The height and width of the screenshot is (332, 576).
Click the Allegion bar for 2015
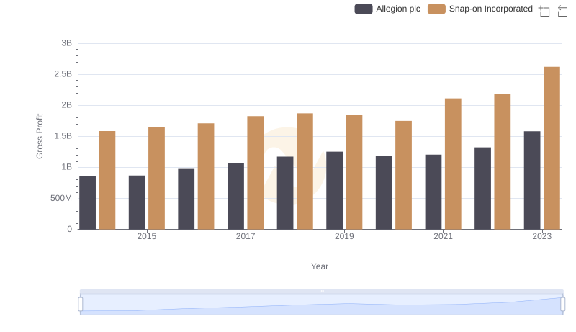click(137, 202)
